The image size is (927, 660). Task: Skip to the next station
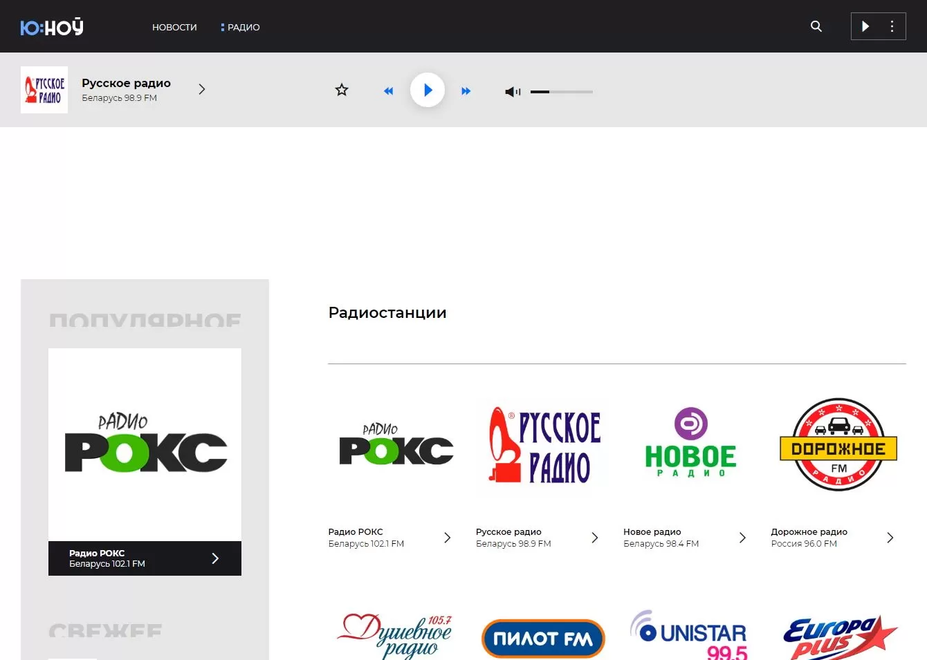pos(466,91)
